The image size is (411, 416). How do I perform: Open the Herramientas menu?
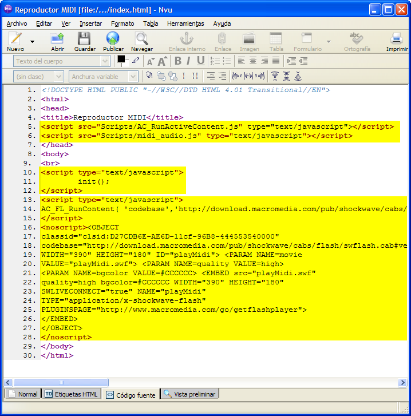click(185, 23)
